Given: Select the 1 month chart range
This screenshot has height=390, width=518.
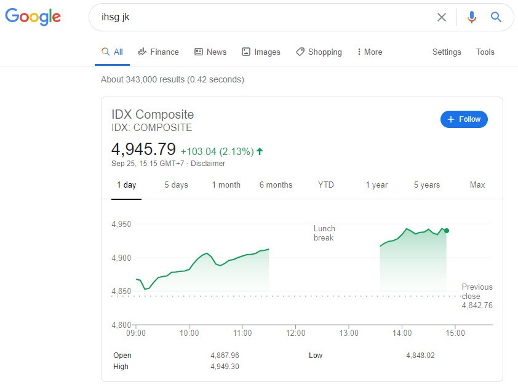Looking at the screenshot, I should [226, 185].
